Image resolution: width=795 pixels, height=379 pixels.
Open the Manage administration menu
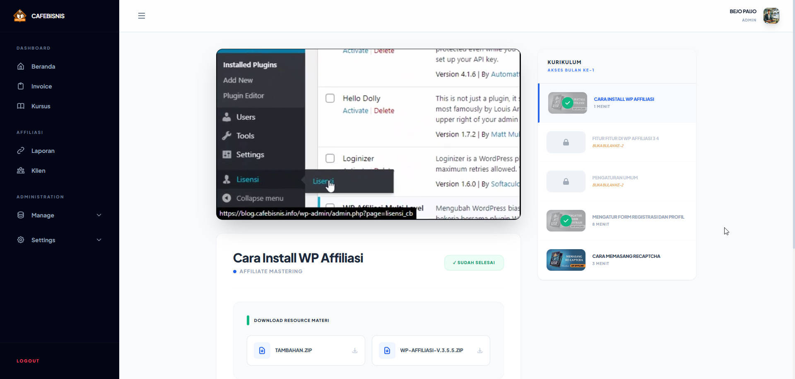point(43,215)
